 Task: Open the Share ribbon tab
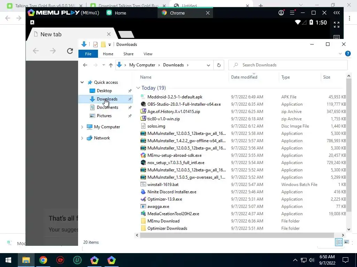click(128, 54)
